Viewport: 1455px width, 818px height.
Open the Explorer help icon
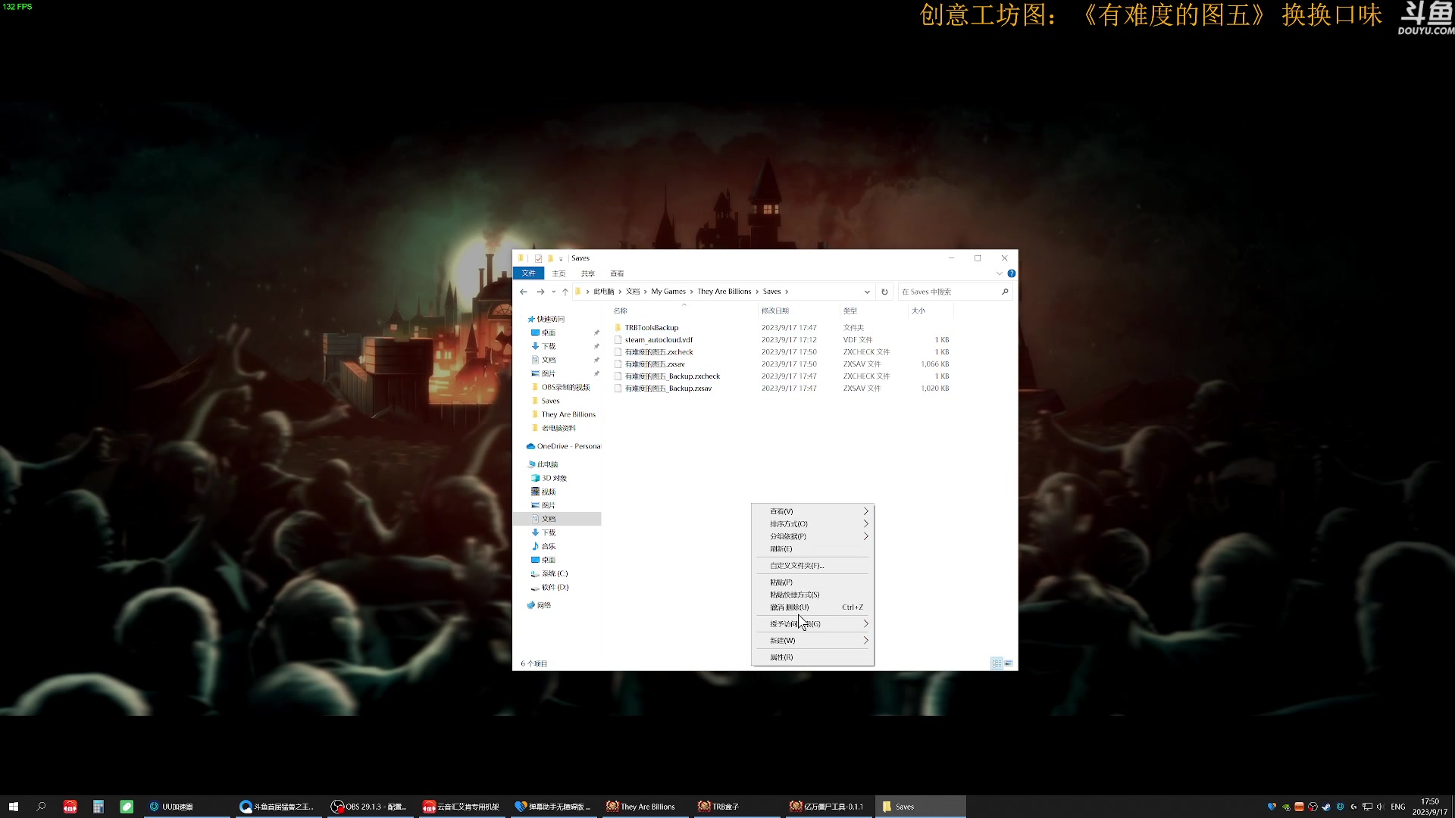pos(1011,273)
